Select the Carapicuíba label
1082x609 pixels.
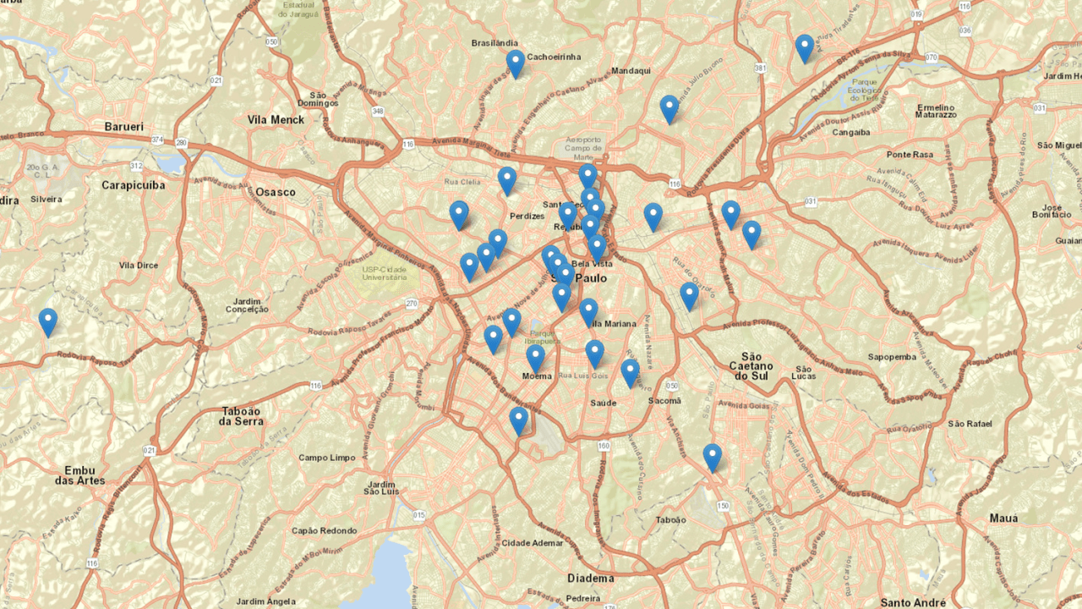[x=132, y=184]
